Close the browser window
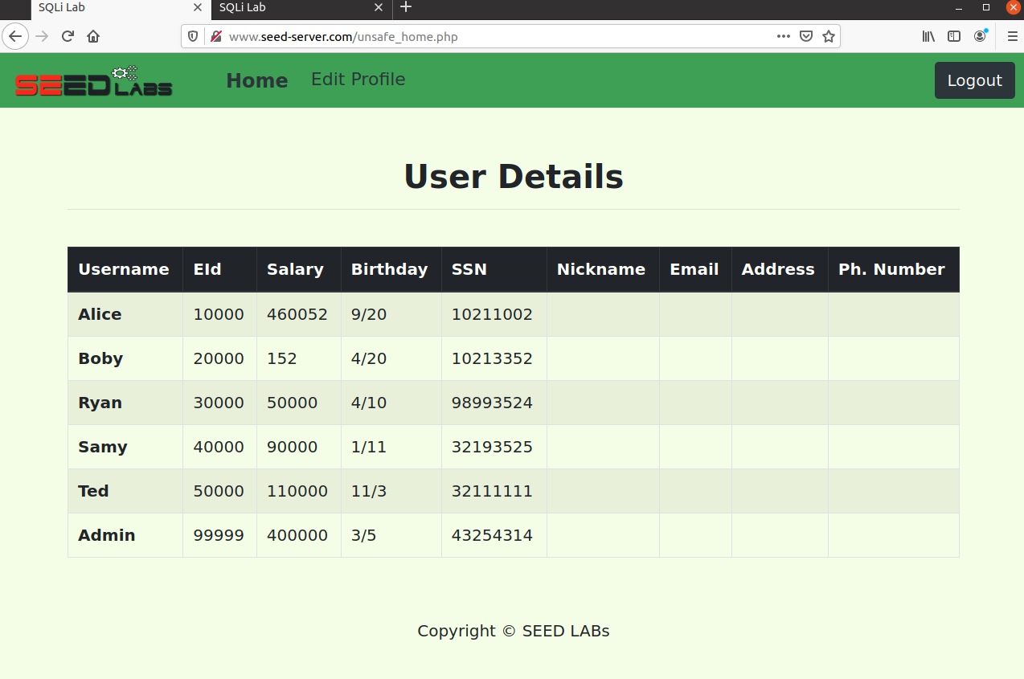1024x679 pixels. pos(1013,7)
